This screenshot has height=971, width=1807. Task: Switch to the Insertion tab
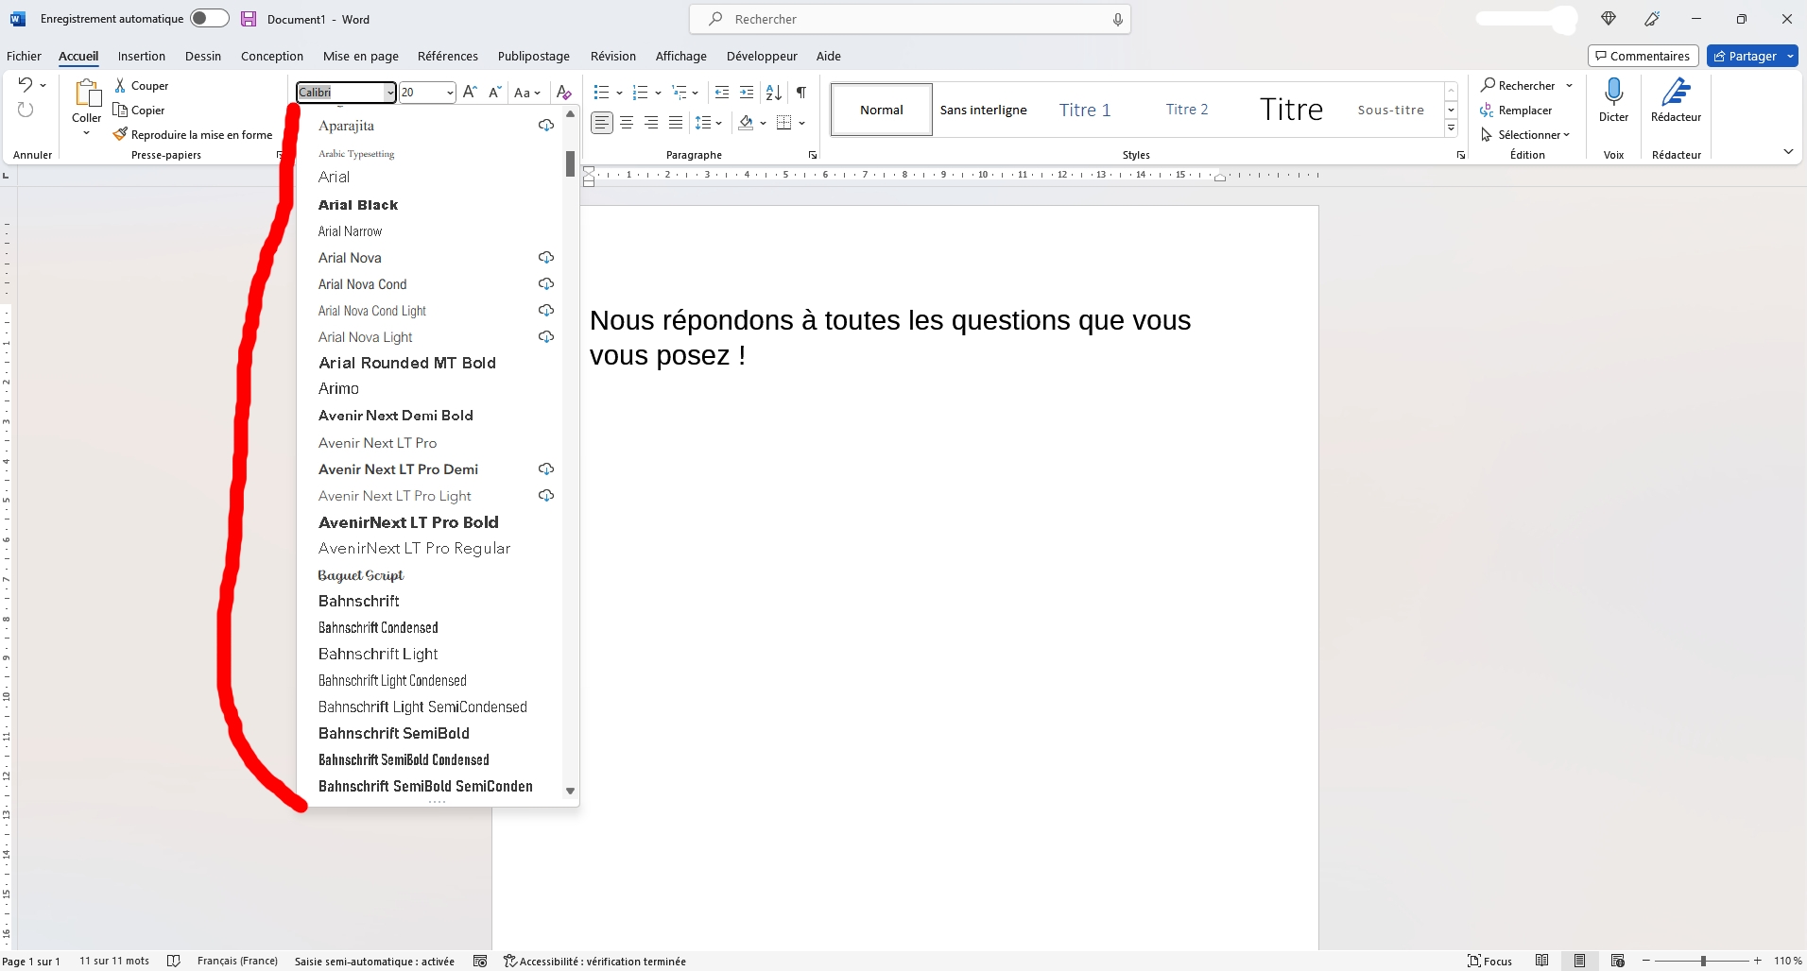(141, 56)
